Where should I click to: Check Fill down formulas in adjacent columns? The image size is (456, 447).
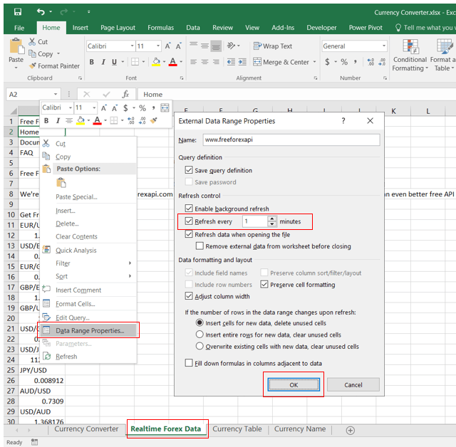pyautogui.click(x=189, y=363)
